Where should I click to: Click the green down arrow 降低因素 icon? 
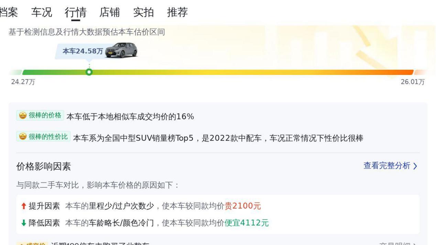pos(23,223)
